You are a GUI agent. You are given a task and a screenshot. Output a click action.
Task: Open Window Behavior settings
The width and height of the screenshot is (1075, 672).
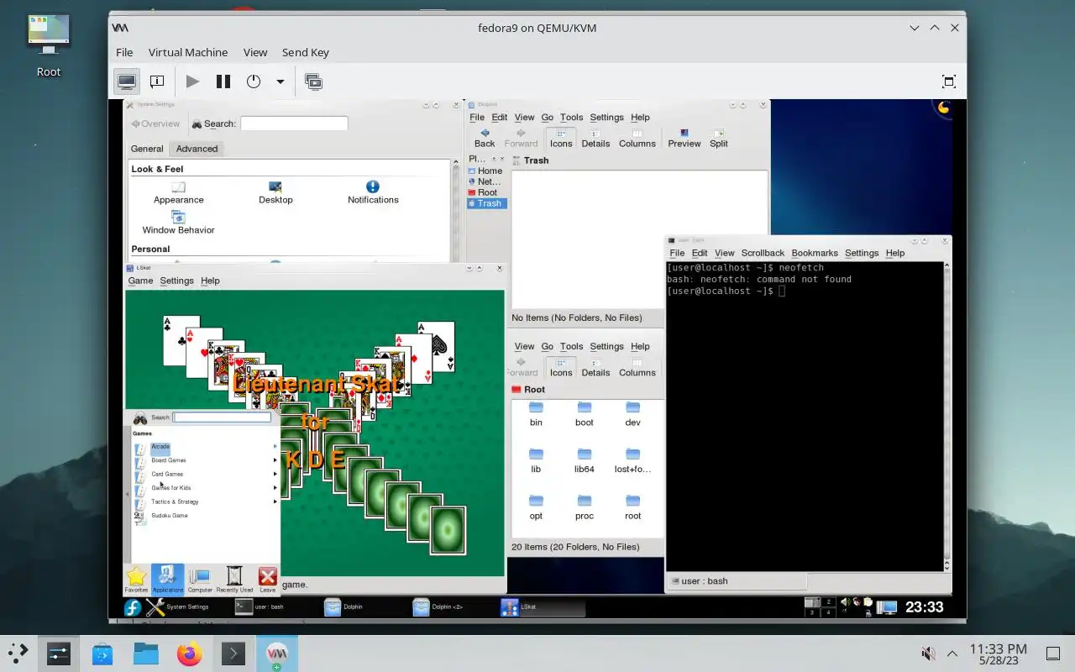pos(178,223)
